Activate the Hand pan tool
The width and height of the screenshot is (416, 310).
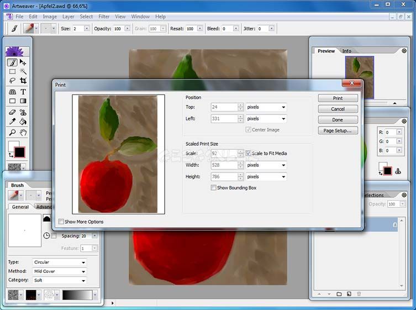pos(23,133)
